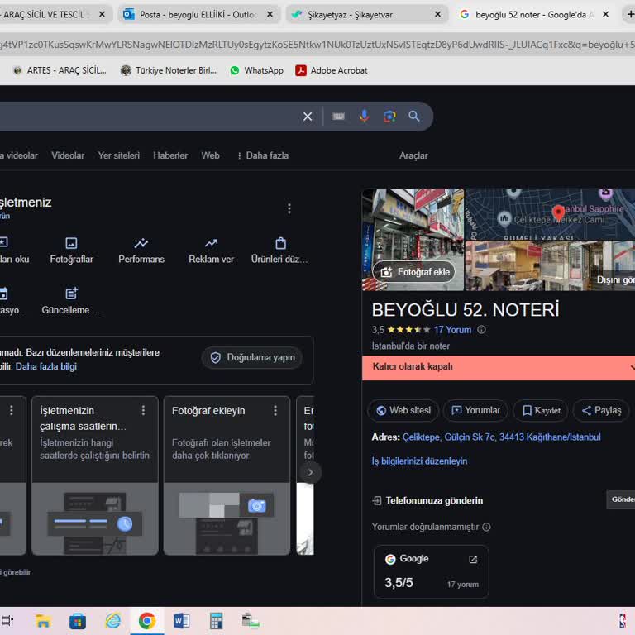Click the Doğrulama yapın button

point(253,357)
